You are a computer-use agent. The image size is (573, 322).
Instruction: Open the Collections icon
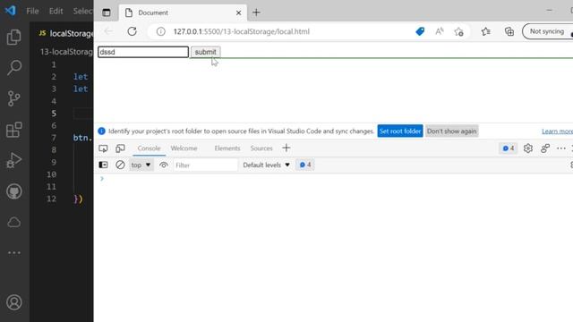tap(509, 31)
